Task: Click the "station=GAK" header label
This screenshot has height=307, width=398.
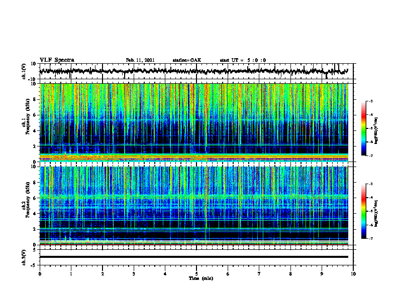Action: tap(187, 60)
